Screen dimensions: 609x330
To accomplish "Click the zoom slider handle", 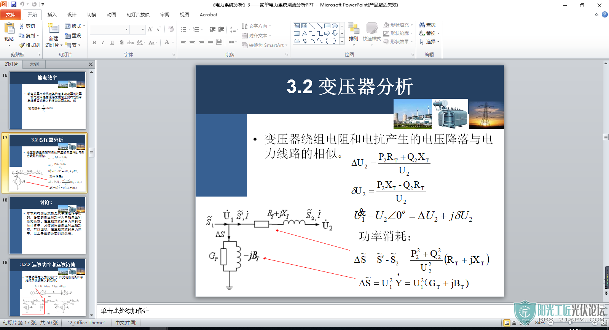I will 570,323.
